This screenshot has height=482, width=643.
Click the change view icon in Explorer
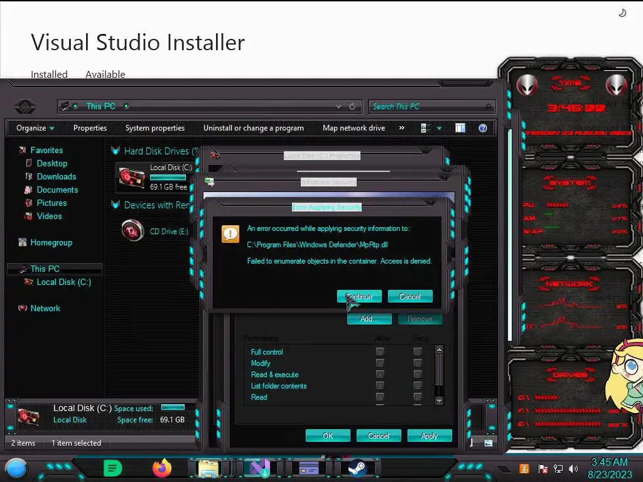tap(425, 128)
